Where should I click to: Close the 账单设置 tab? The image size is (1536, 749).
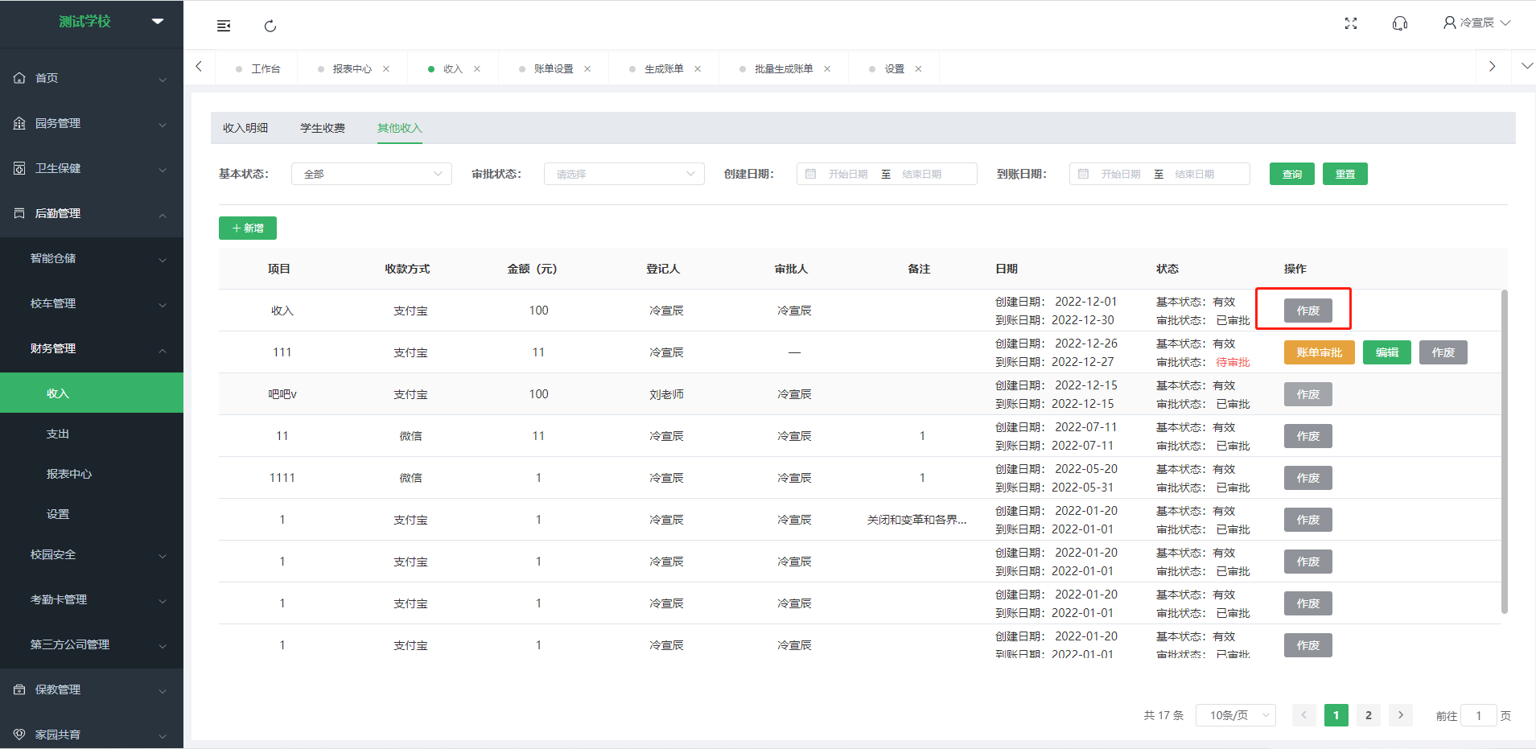pyautogui.click(x=587, y=69)
